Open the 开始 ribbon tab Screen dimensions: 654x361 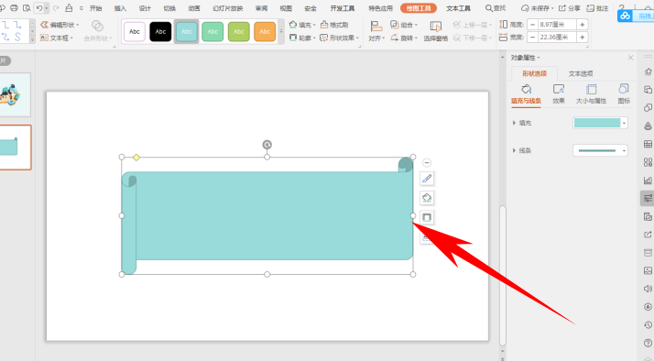(x=95, y=8)
